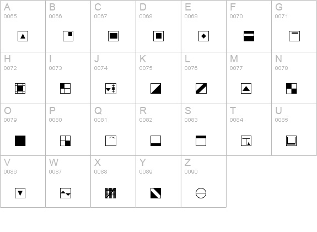Click the framed filled square under H
This screenshot has height=232, width=317.
pos(20,89)
